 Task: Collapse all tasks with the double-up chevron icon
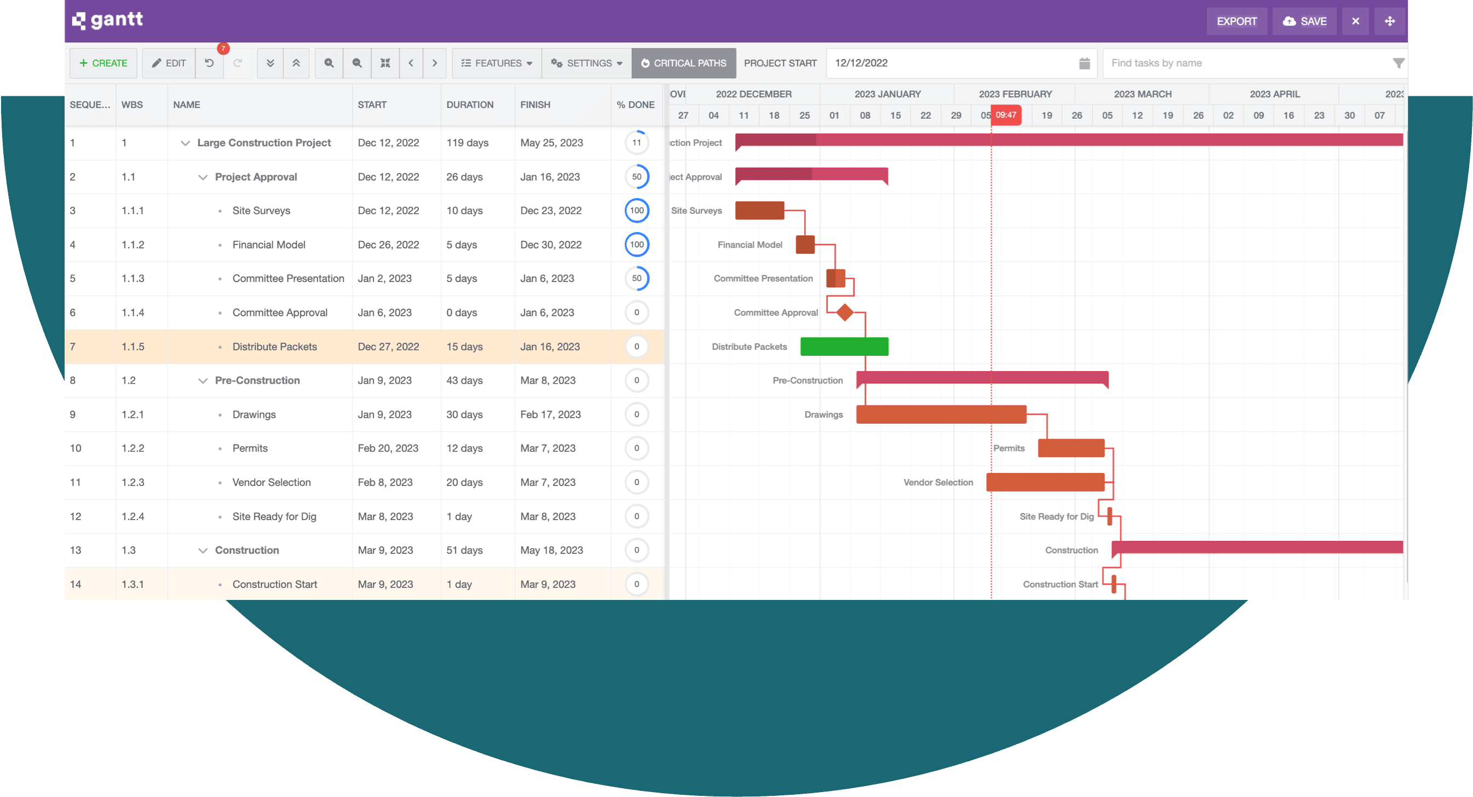(x=296, y=63)
